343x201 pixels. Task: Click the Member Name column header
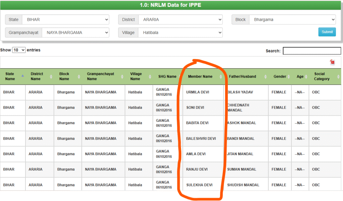click(200, 77)
